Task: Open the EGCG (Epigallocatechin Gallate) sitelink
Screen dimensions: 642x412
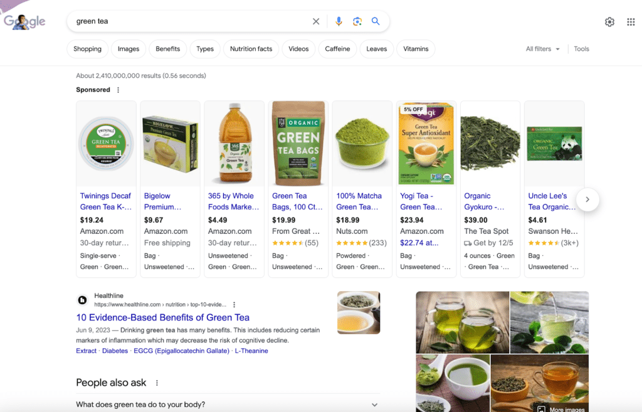Action: [181, 351]
